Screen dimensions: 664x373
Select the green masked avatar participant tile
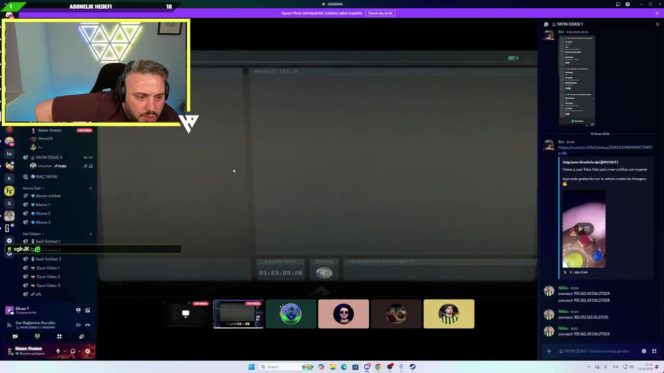click(291, 314)
